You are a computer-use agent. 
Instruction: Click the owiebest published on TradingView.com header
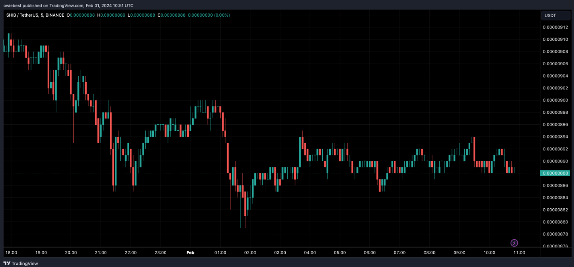click(x=68, y=6)
